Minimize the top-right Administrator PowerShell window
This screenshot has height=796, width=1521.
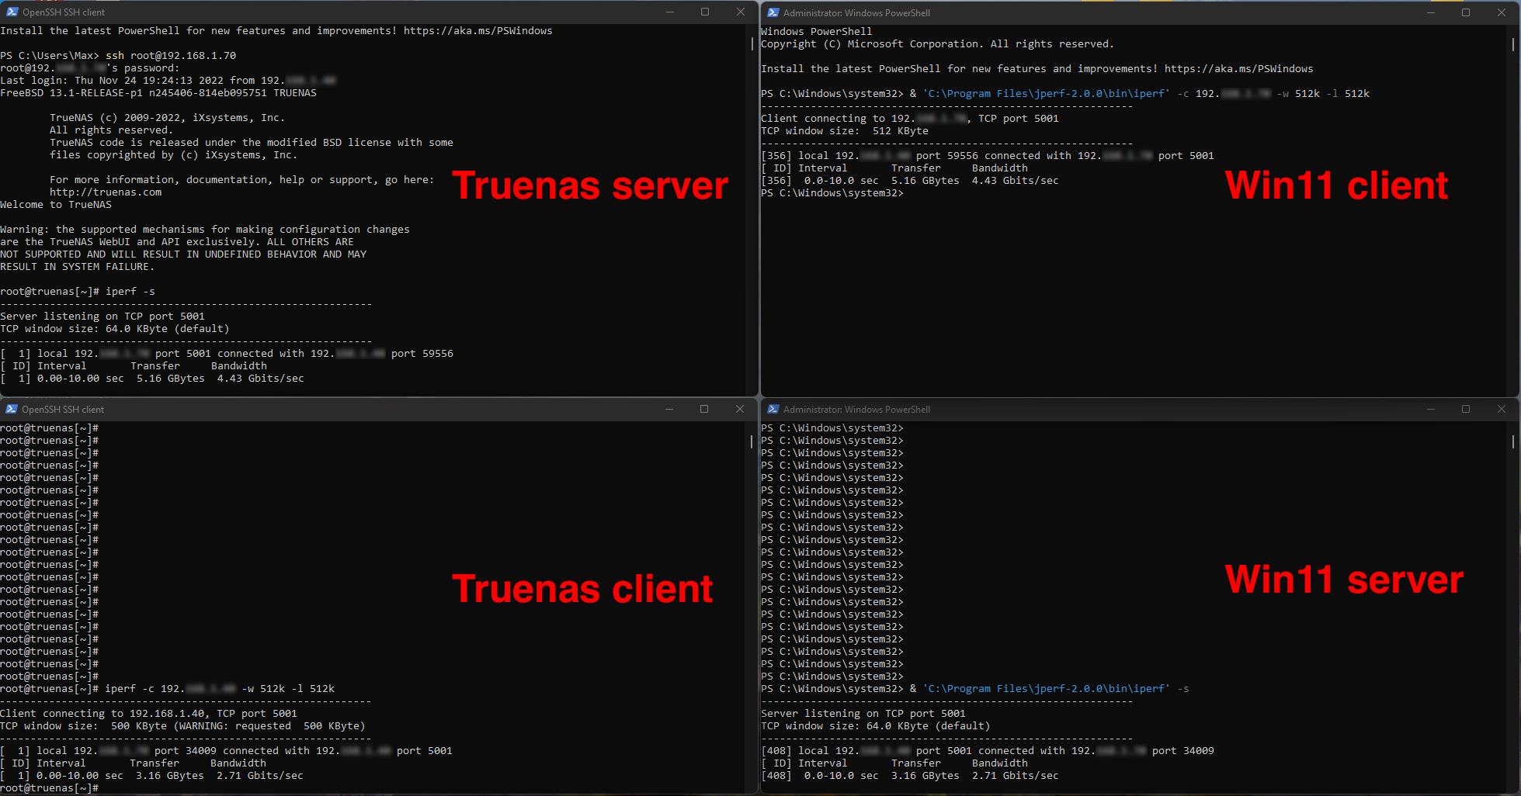(x=1431, y=12)
